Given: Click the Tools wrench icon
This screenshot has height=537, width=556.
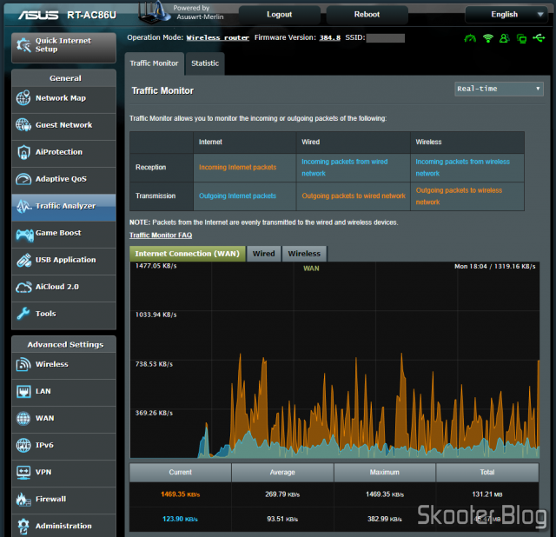Looking at the screenshot, I should click(23, 314).
